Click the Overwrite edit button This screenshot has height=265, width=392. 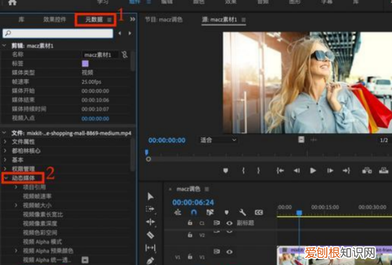(x=384, y=171)
